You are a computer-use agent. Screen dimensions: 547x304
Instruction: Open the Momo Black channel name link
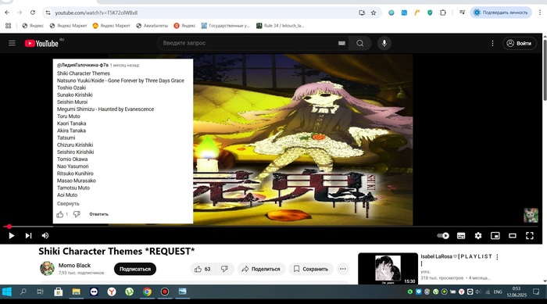[74, 265]
